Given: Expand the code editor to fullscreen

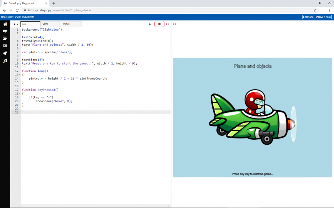Looking at the screenshot, I should coord(167,24).
